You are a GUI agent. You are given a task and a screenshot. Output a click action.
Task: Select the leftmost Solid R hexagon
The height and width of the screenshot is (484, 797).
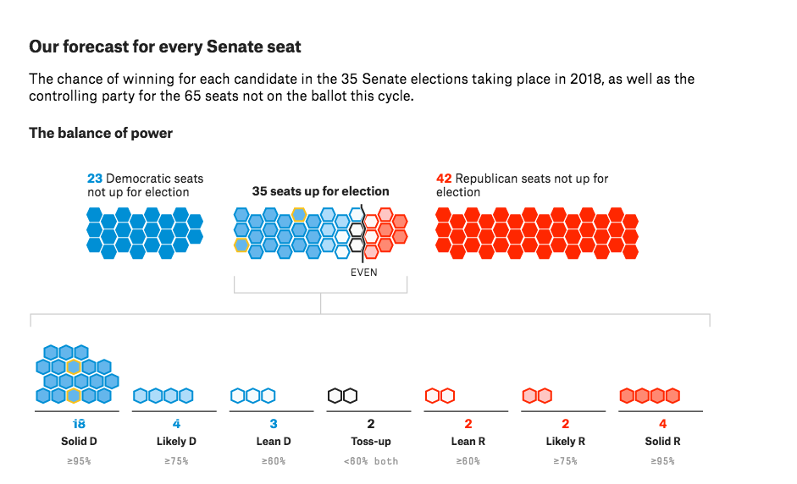pos(628,395)
